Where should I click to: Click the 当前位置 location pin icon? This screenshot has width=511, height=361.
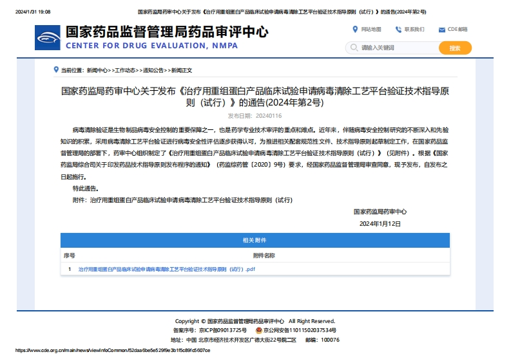pyautogui.click(x=57, y=69)
